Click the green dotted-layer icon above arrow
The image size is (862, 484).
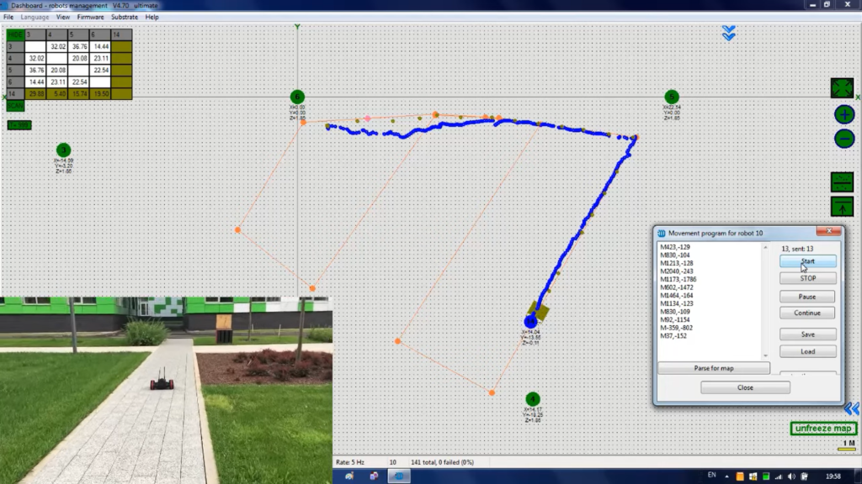pos(842,181)
